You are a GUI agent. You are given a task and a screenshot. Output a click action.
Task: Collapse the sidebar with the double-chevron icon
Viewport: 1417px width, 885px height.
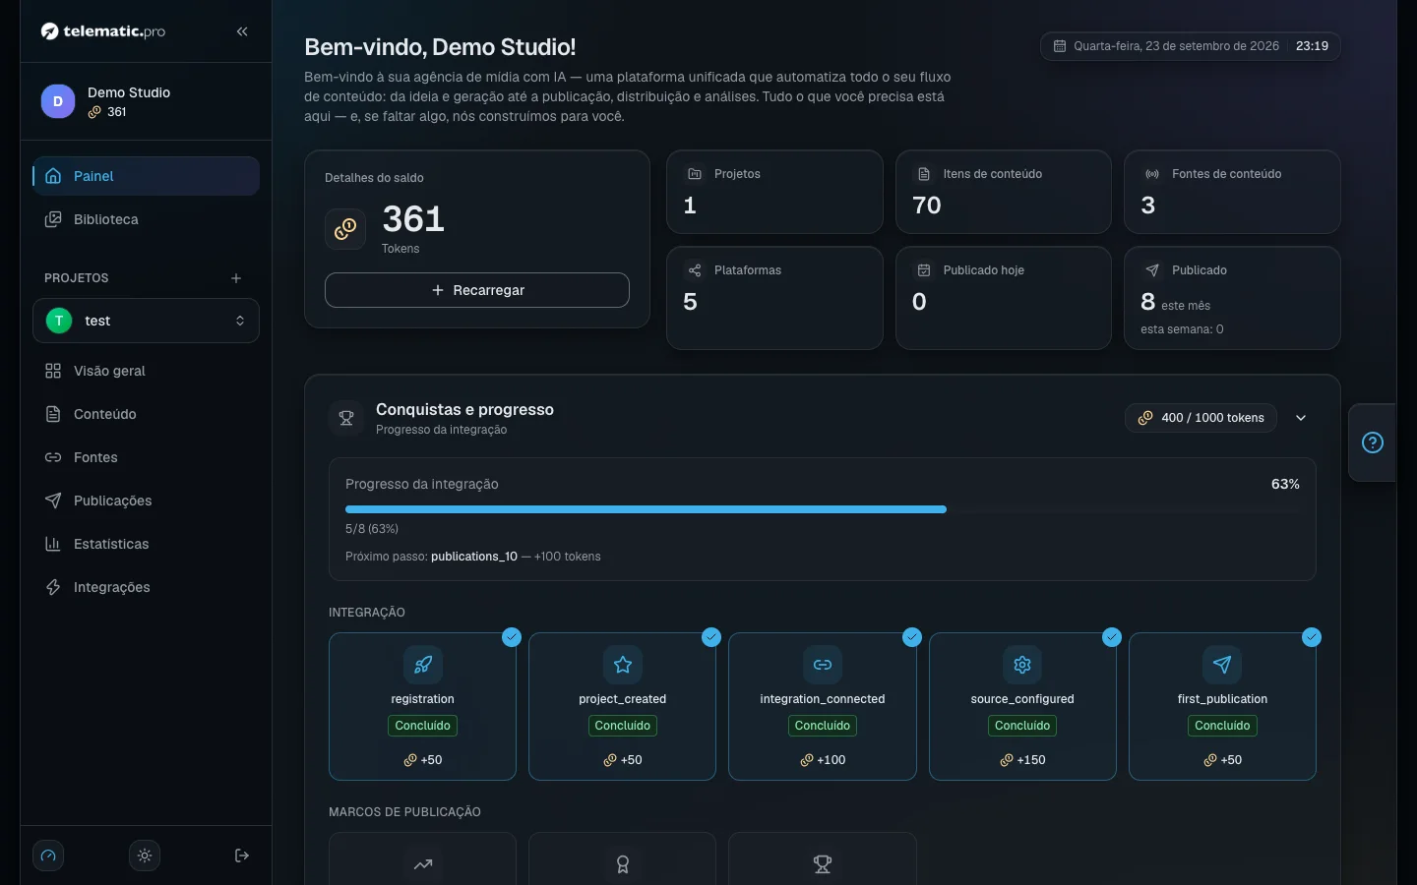[242, 31]
